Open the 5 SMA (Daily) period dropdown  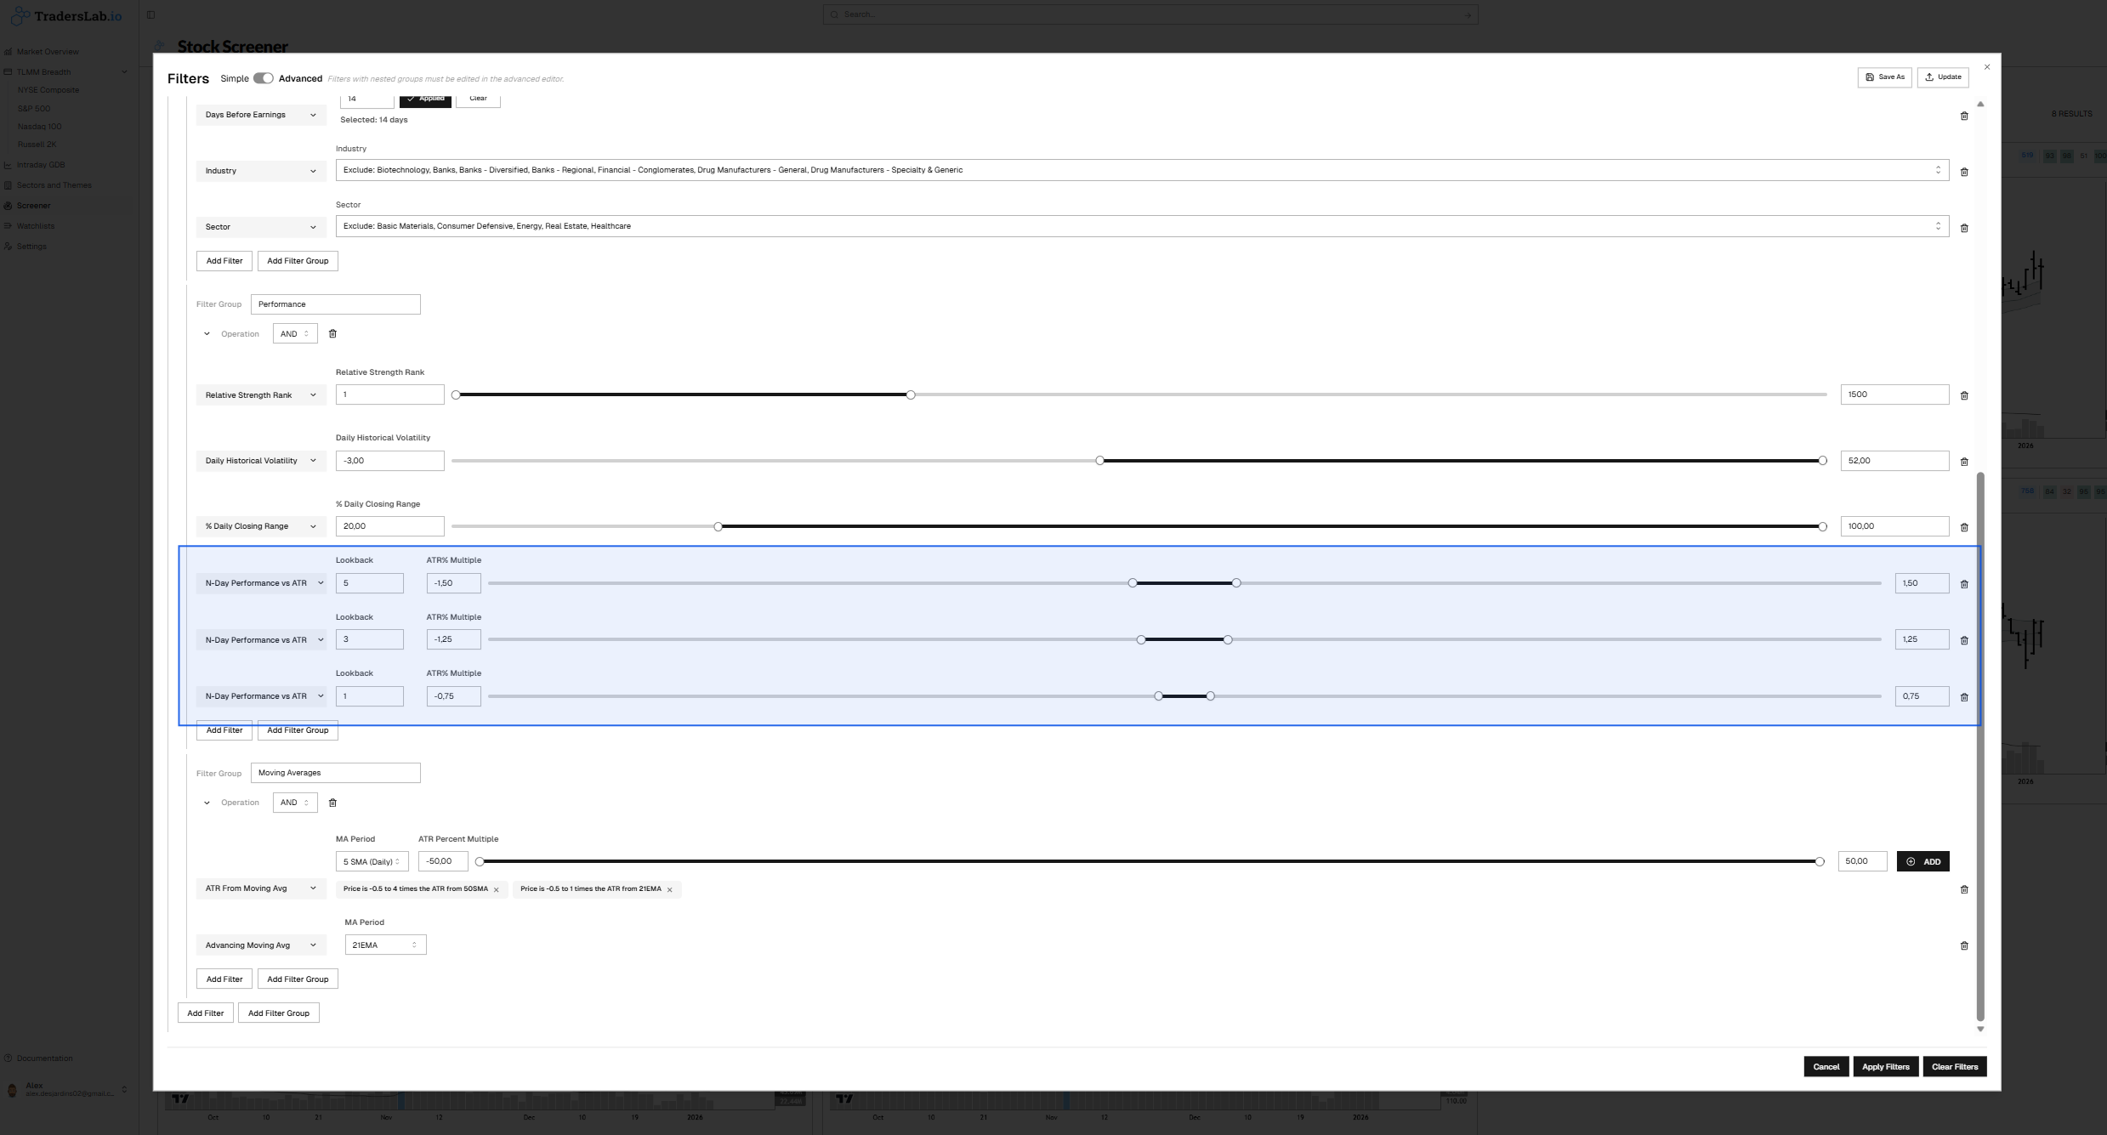coord(372,861)
